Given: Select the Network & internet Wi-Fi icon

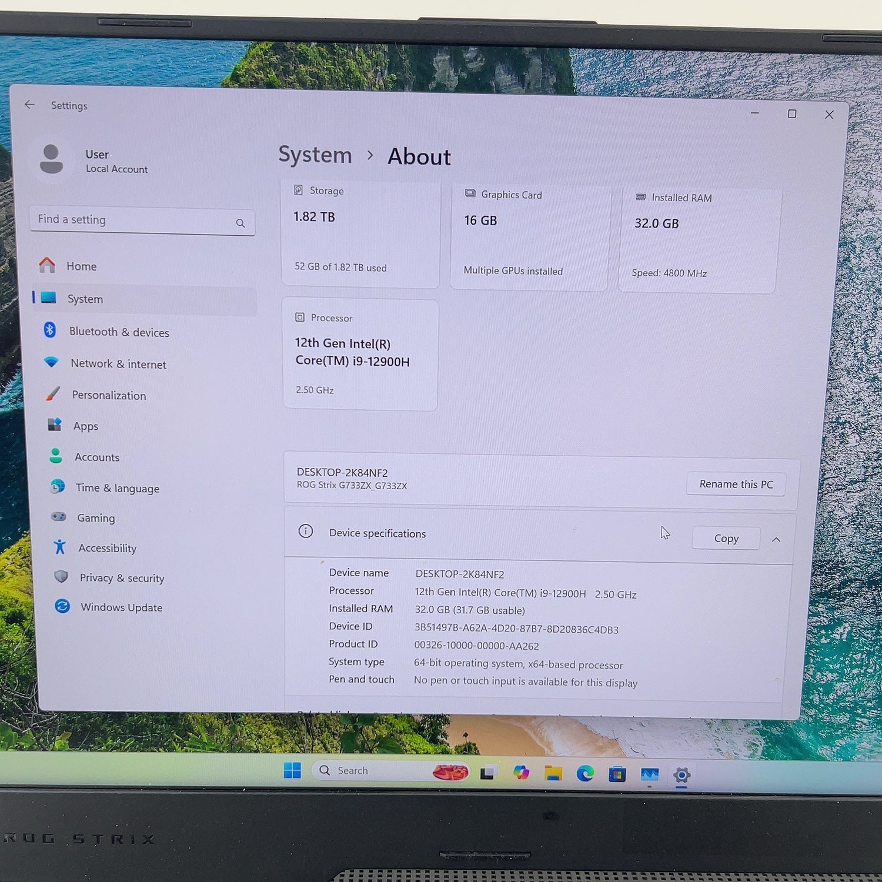Looking at the screenshot, I should [52, 362].
